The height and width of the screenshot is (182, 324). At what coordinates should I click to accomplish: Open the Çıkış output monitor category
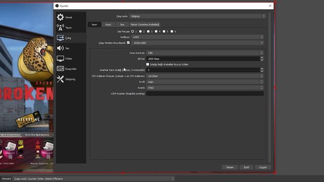[x=71, y=38]
